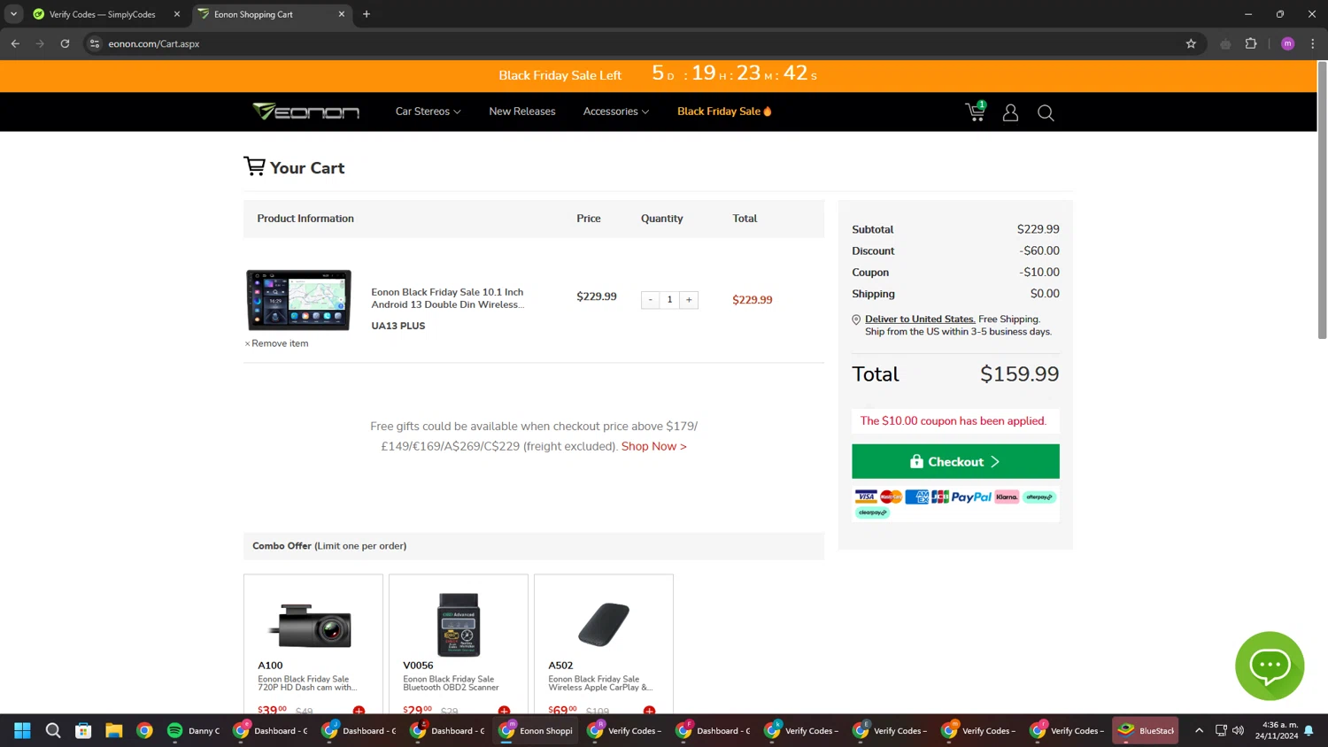Click the A502 CarPlay adapter image
Image resolution: width=1328 pixels, height=747 pixels.
click(x=604, y=625)
